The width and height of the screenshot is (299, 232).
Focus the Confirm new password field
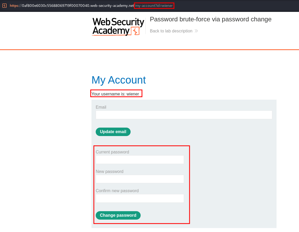(x=140, y=199)
